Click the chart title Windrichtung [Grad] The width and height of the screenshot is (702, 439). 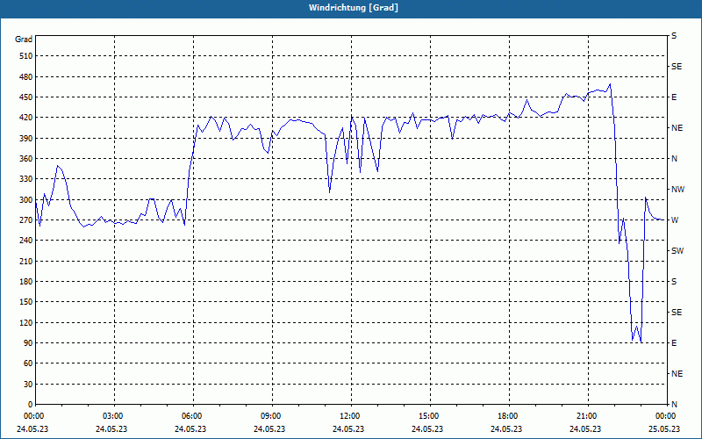pos(354,8)
